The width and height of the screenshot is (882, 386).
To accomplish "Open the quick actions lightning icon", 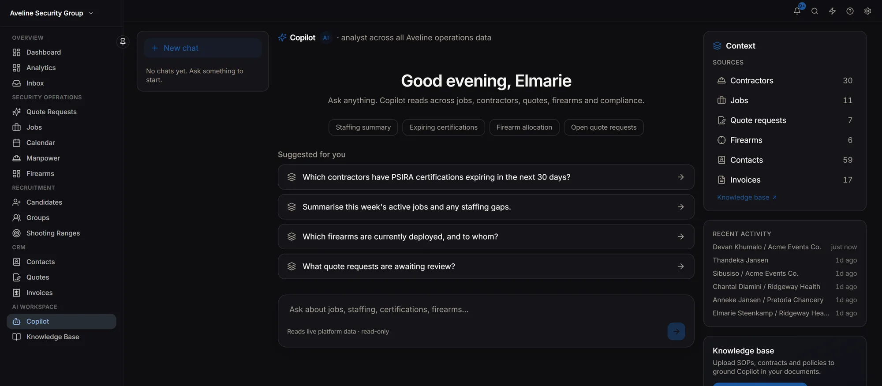I will point(832,11).
